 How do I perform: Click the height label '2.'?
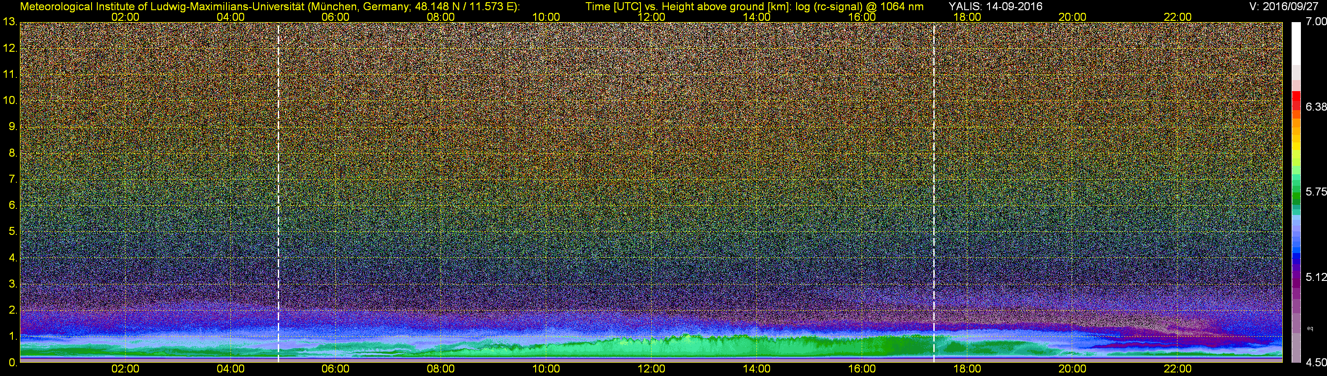tap(13, 310)
